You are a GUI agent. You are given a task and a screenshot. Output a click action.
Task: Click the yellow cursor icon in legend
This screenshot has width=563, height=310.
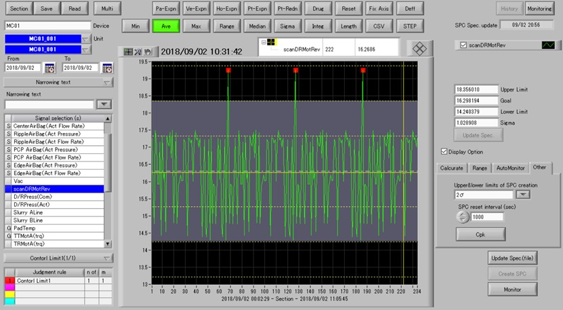tap(271, 42)
